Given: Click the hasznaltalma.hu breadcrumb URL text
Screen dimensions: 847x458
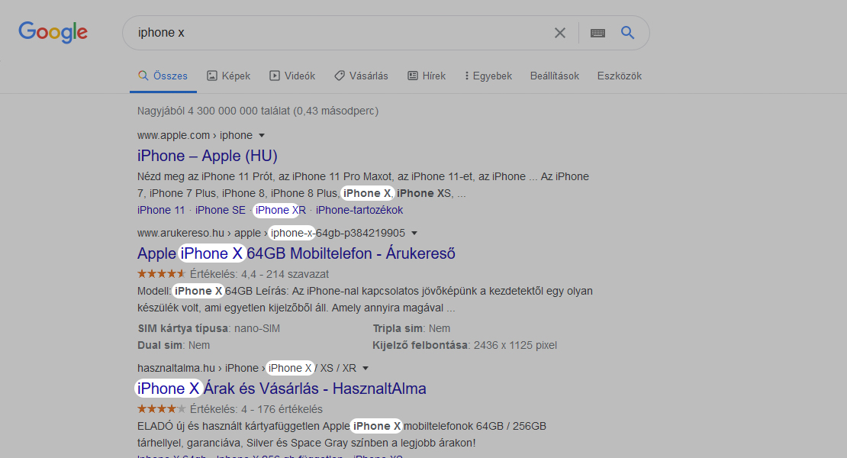Looking at the screenshot, I should pos(246,369).
